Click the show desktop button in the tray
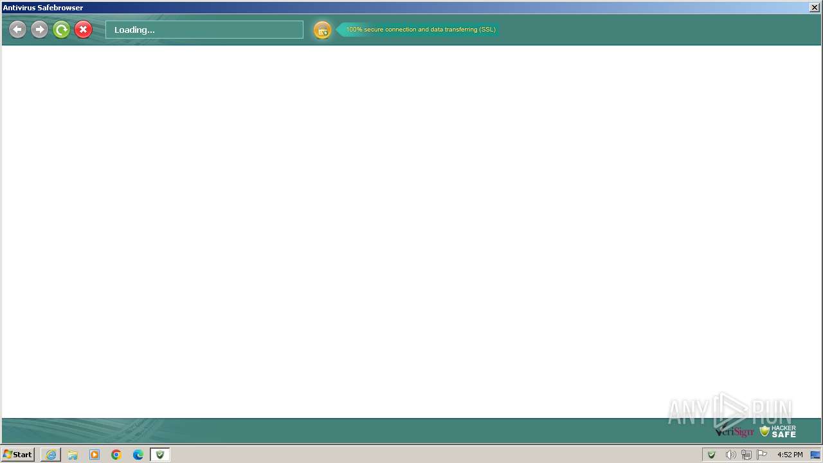 (x=815, y=455)
